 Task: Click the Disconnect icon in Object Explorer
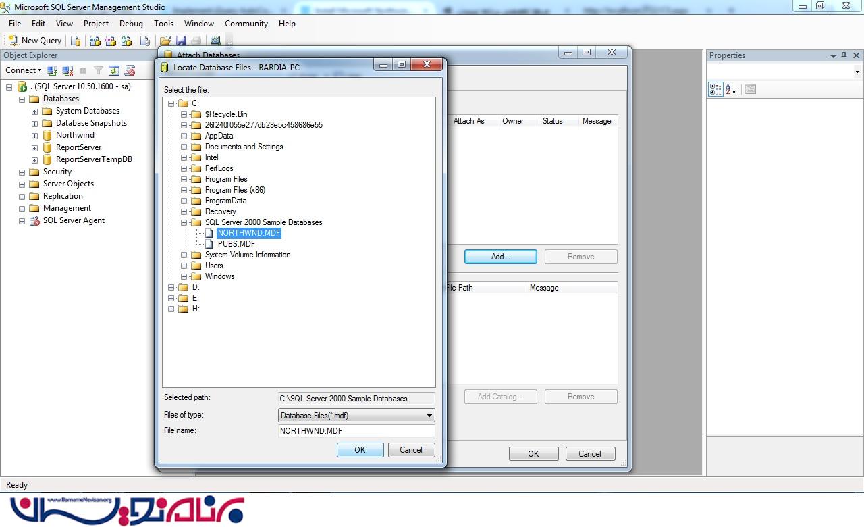67,70
